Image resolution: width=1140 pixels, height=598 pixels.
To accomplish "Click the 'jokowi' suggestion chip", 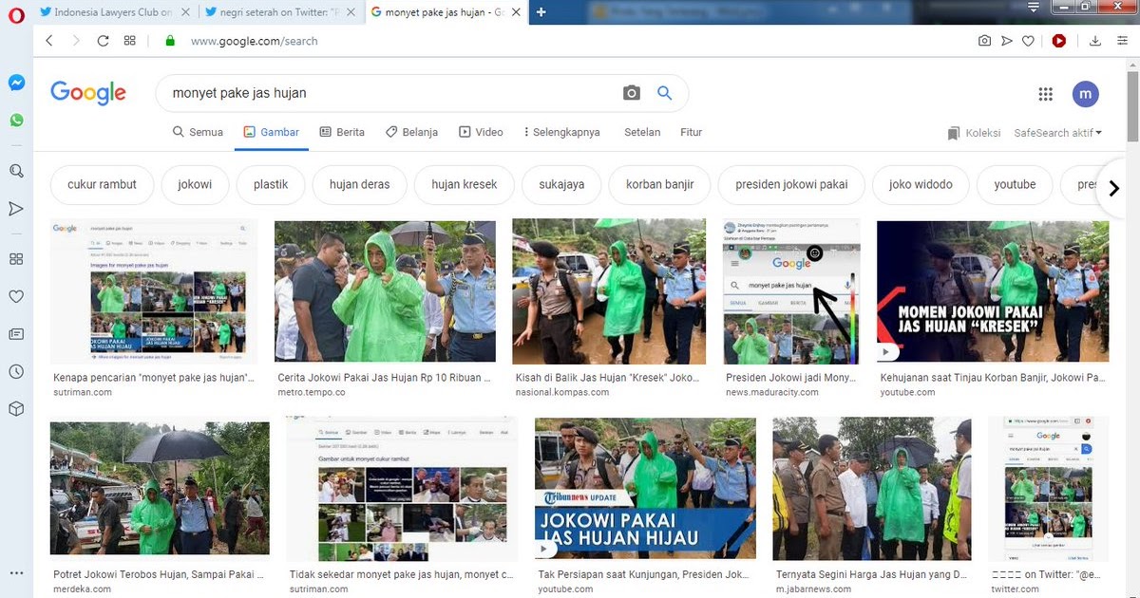I will pos(195,184).
